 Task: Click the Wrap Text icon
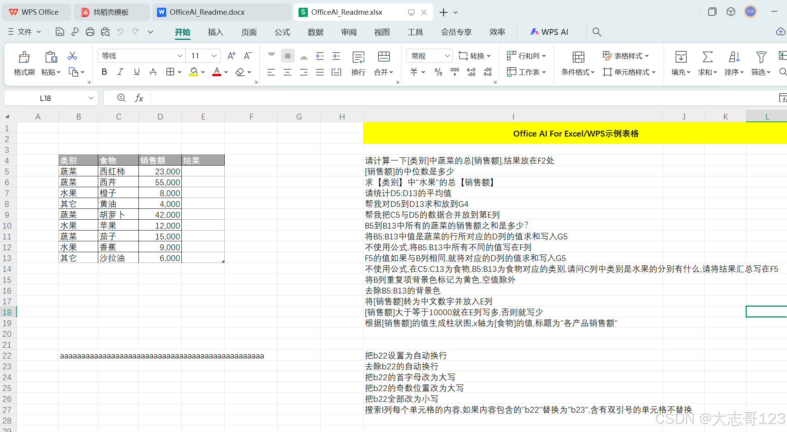(x=358, y=57)
